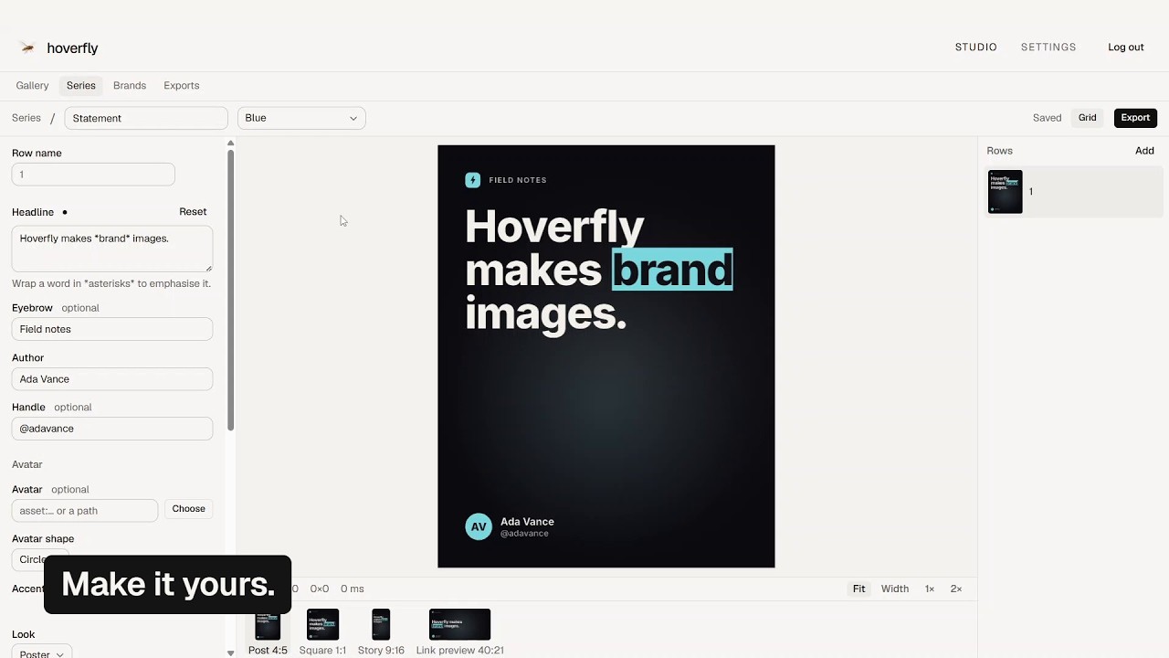This screenshot has height=658, width=1169.
Task: Go to SETTINGS section
Action: (x=1048, y=48)
